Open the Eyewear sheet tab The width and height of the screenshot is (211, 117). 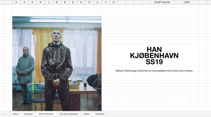coord(28,114)
